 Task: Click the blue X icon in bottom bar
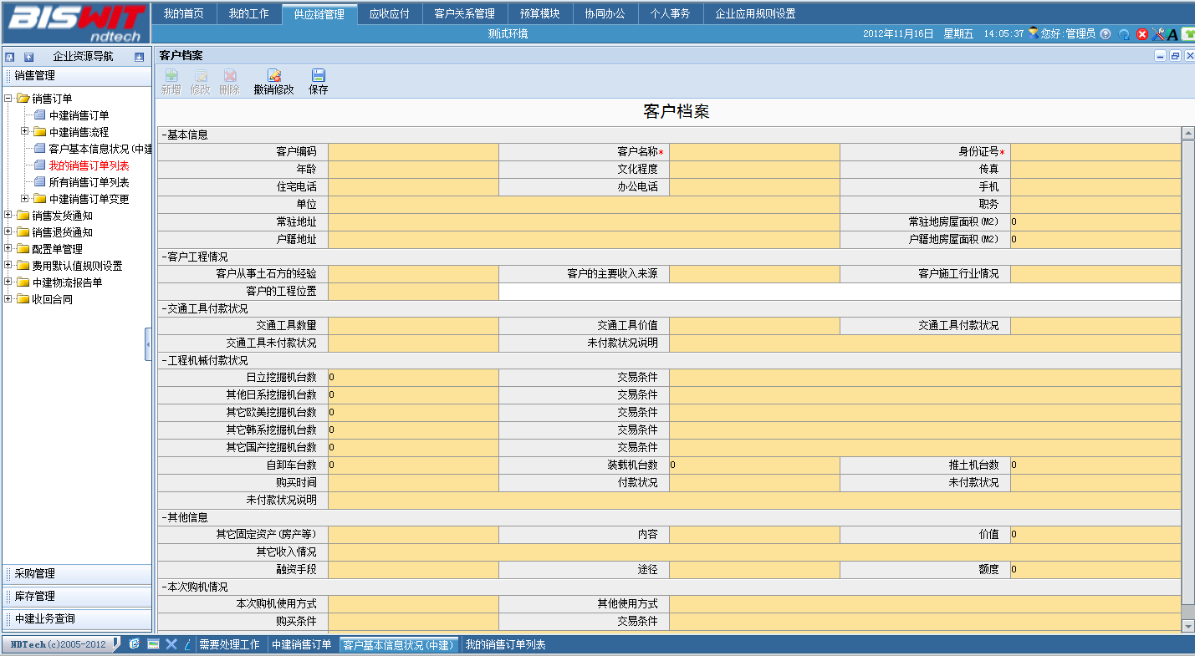pos(171,644)
